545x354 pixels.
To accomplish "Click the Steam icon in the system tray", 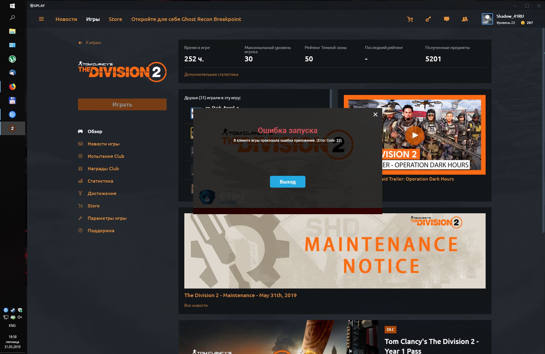I will pos(13,310).
